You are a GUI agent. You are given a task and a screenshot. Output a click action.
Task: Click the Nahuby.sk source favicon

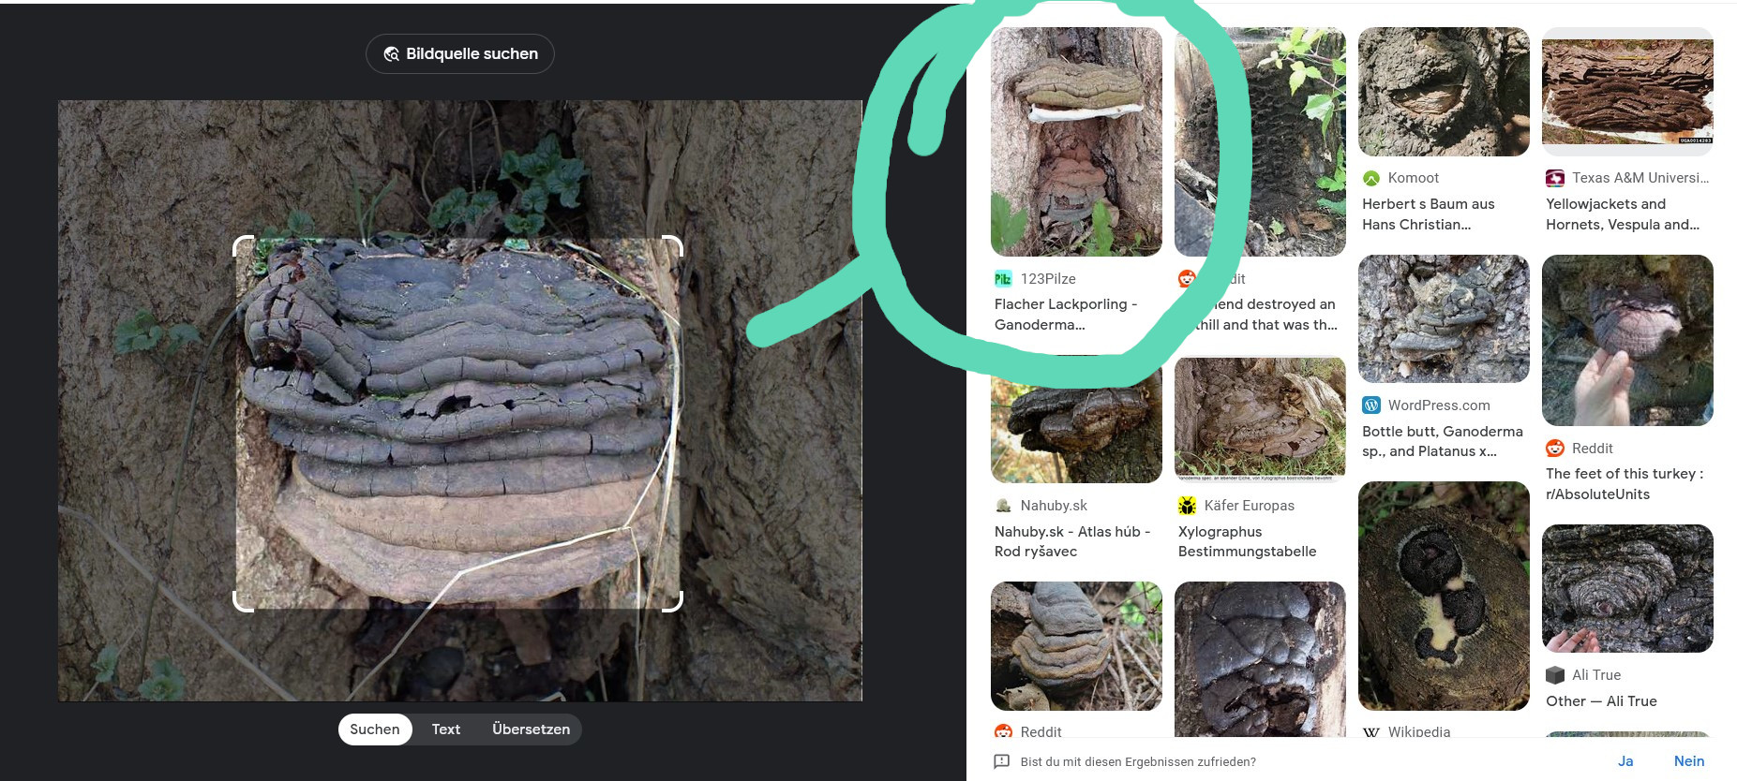(x=1003, y=506)
